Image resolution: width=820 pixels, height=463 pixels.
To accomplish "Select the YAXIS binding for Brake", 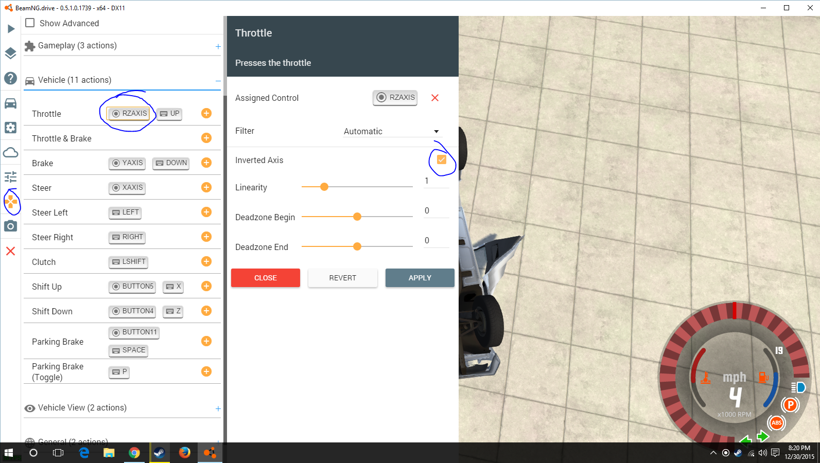I will point(127,163).
